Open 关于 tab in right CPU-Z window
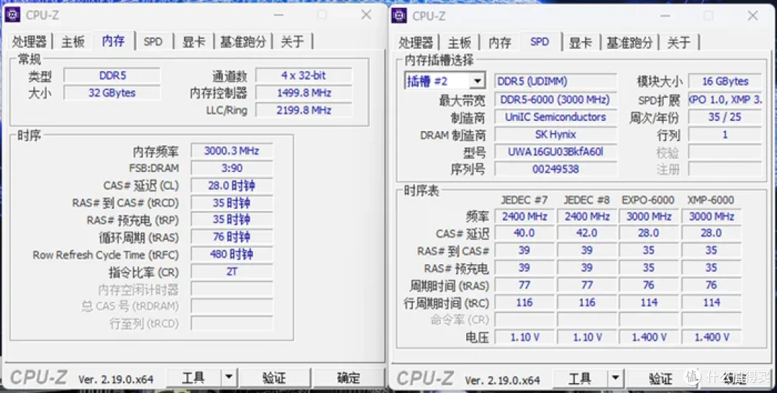This screenshot has height=393, width=777. click(x=679, y=42)
